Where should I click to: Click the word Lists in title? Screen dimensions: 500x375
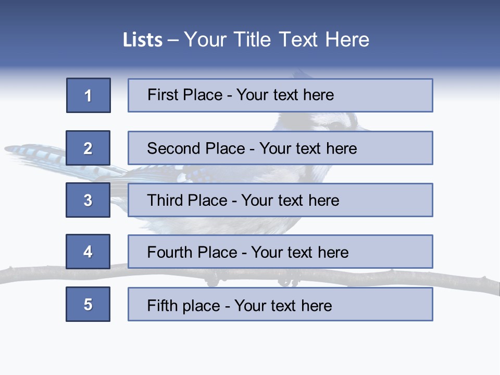(143, 40)
